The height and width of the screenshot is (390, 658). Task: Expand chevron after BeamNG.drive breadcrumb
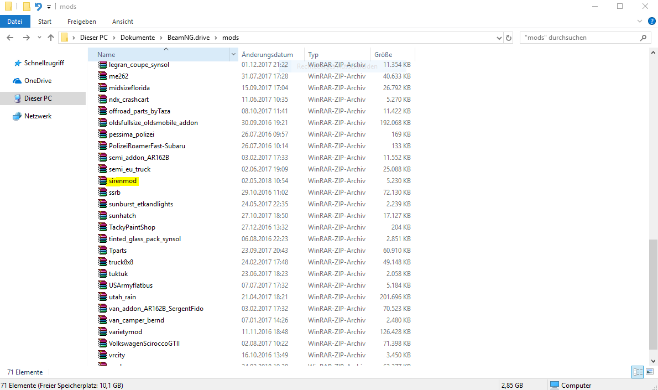216,38
